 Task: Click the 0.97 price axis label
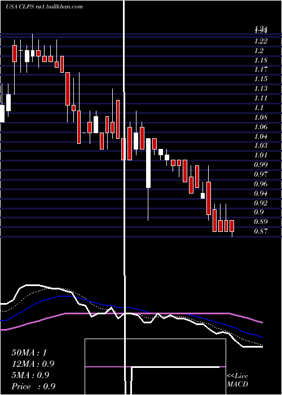pos(261,174)
